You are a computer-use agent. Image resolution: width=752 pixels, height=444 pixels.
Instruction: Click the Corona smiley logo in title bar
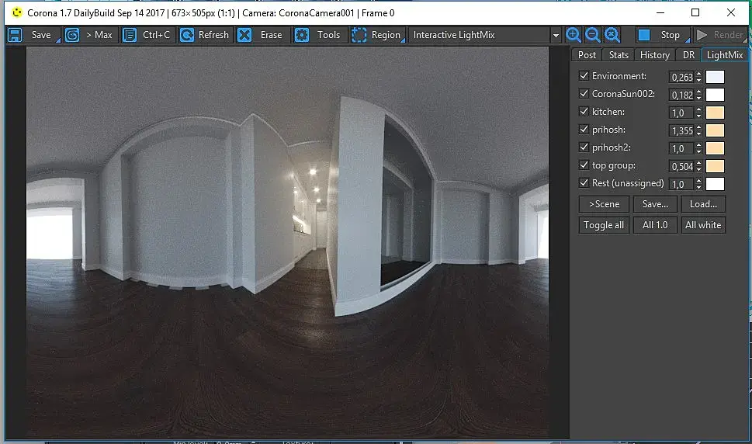click(17, 12)
